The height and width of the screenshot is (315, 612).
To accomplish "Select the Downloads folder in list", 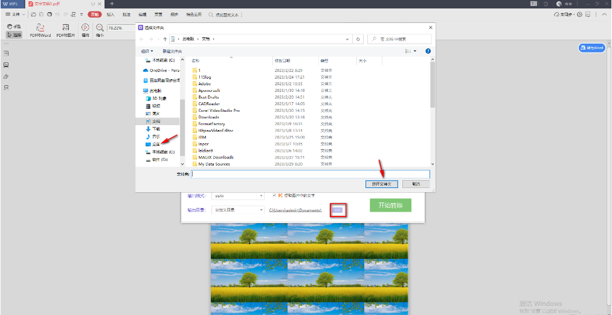I will click(x=208, y=117).
